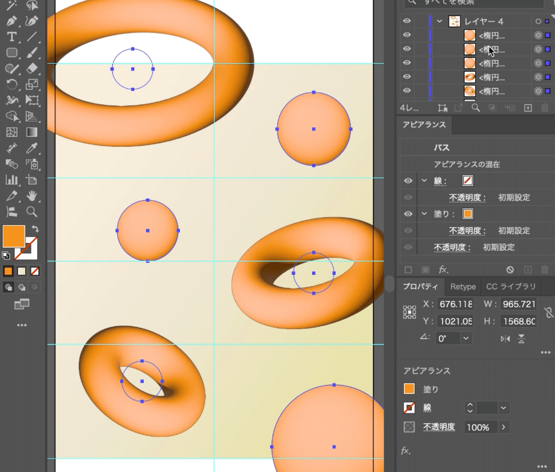555x472 pixels.
Task: Click the X position input field
Action: [x=456, y=304]
